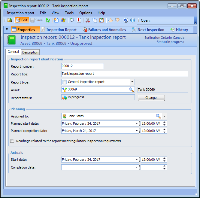Click the Edit toolbar button
Image resolution: width=200 pixels, height=198 pixels.
tap(22, 20)
